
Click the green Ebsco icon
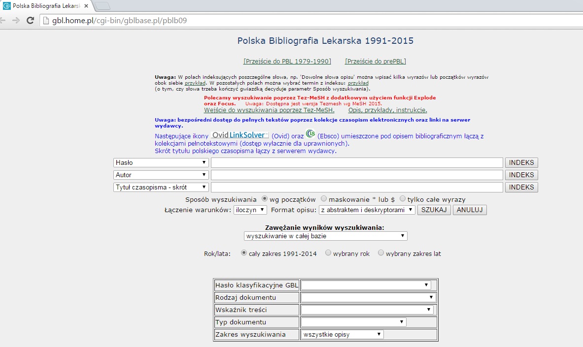[x=310, y=133]
